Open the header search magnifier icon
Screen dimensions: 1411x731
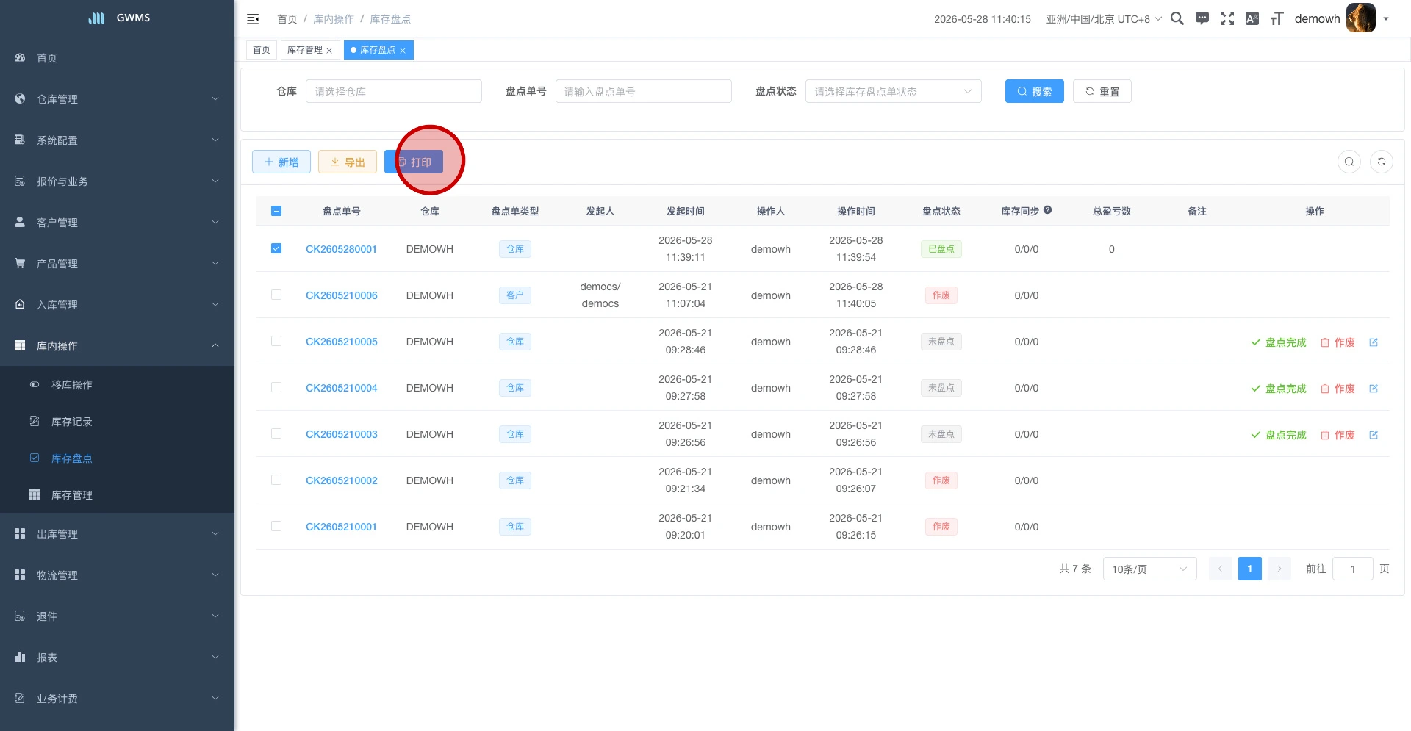pyautogui.click(x=1177, y=18)
